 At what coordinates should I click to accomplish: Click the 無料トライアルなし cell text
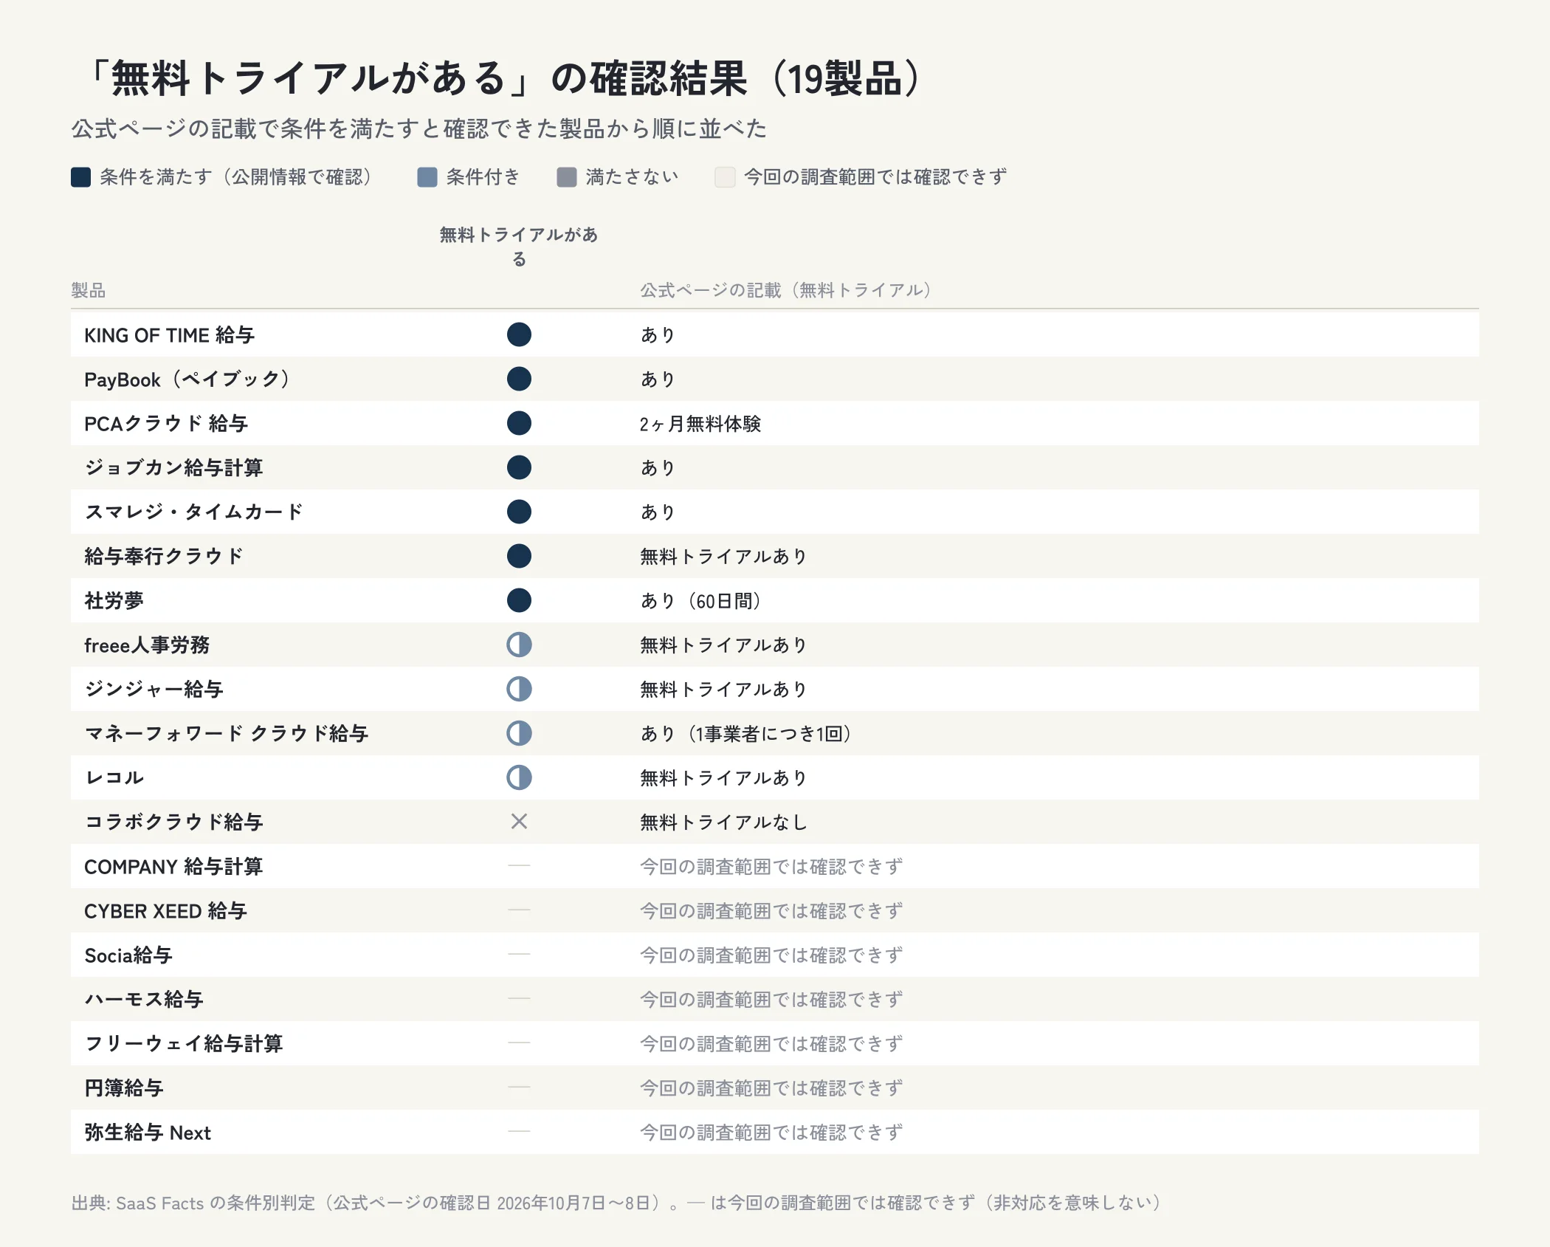723,822
